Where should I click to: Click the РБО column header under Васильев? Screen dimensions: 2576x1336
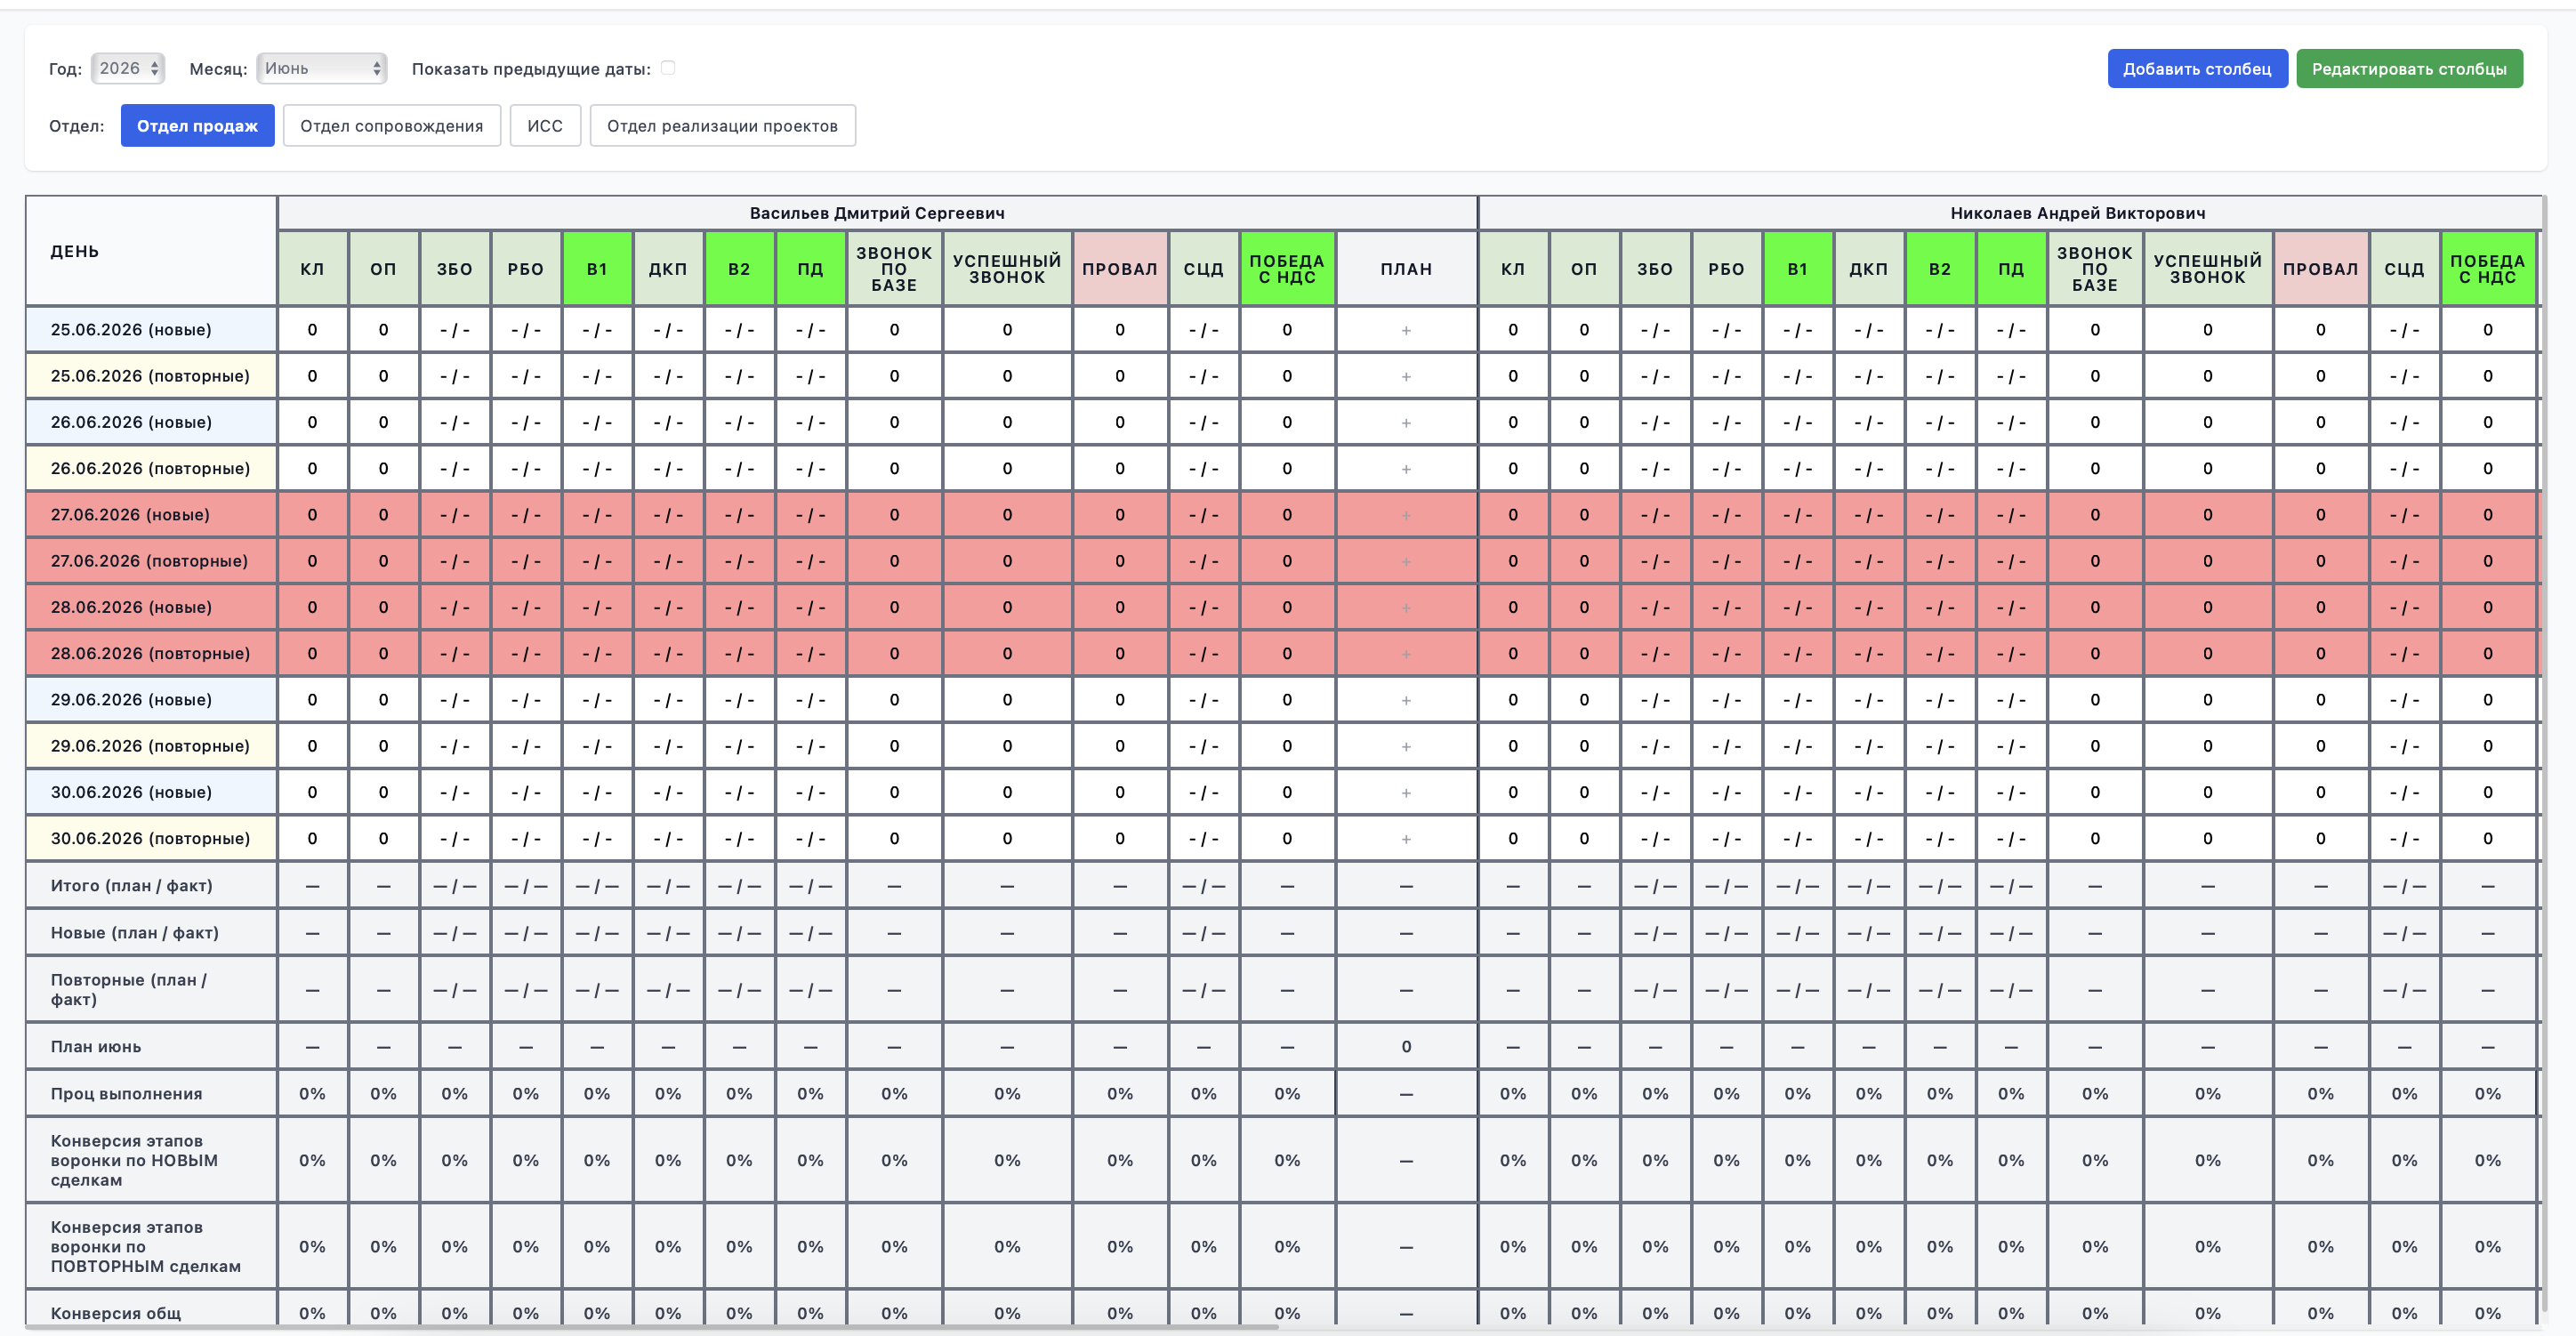tap(525, 269)
